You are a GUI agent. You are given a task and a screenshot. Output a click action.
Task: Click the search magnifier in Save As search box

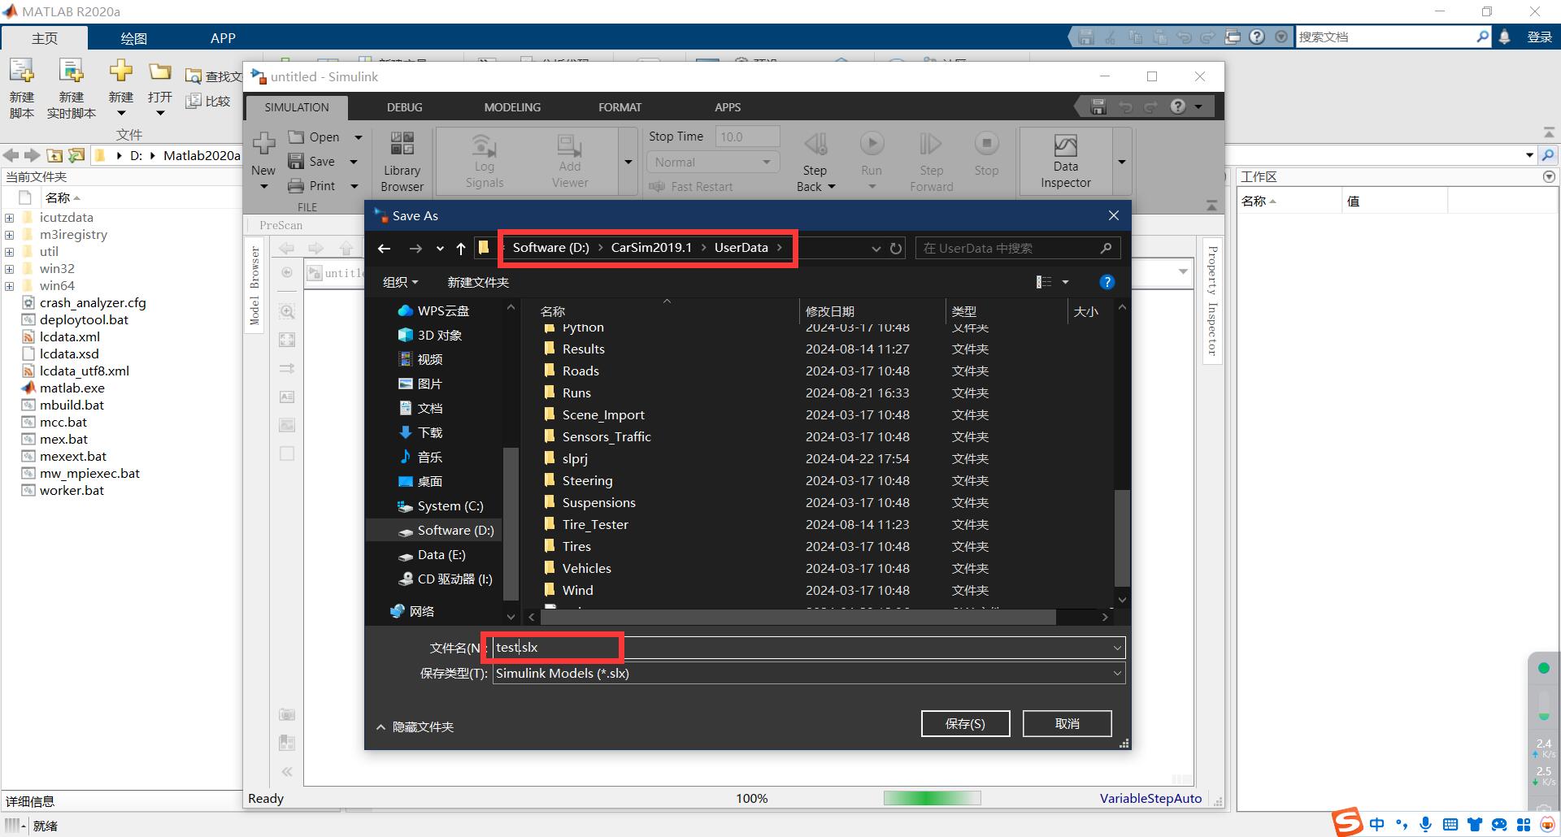1106,248
